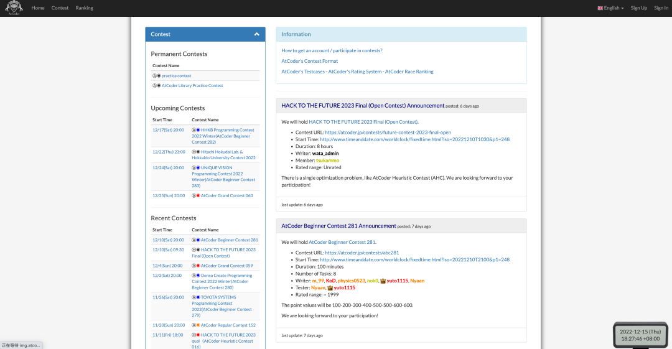Click the red rated icon for AGC 060
Image resolution: width=672 pixels, height=349 pixels.
click(198, 195)
